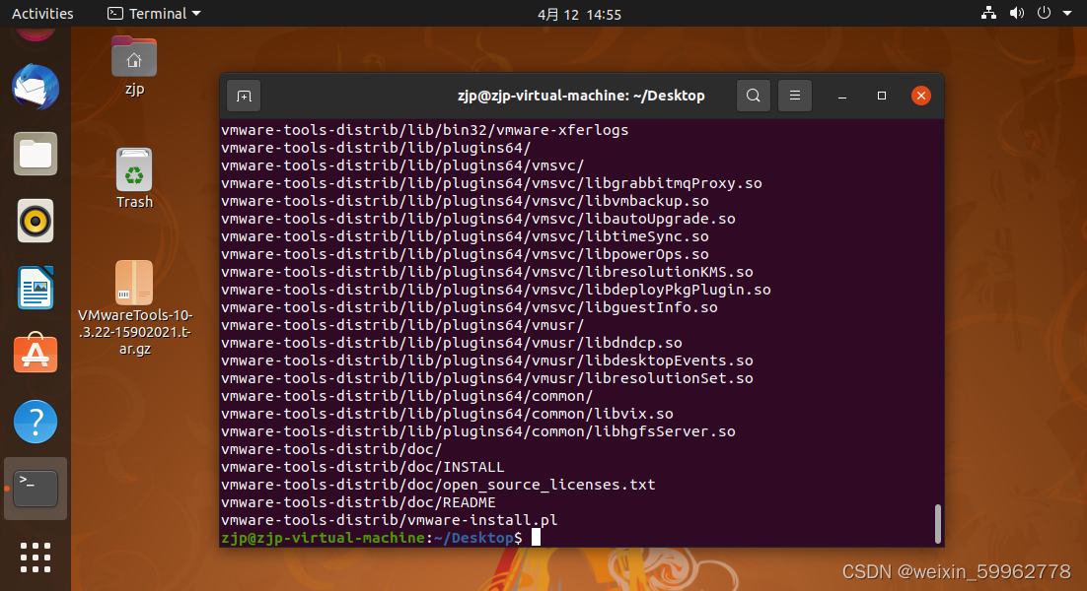Select the Terminal icon in dock

(36, 488)
